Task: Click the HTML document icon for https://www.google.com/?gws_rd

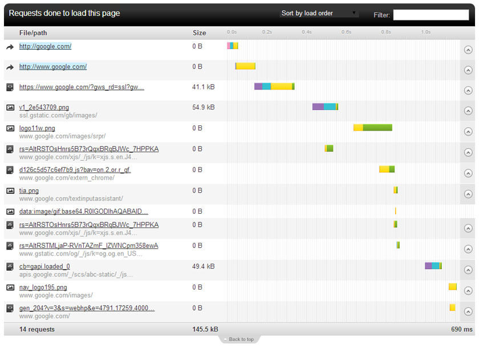Action: (10, 87)
